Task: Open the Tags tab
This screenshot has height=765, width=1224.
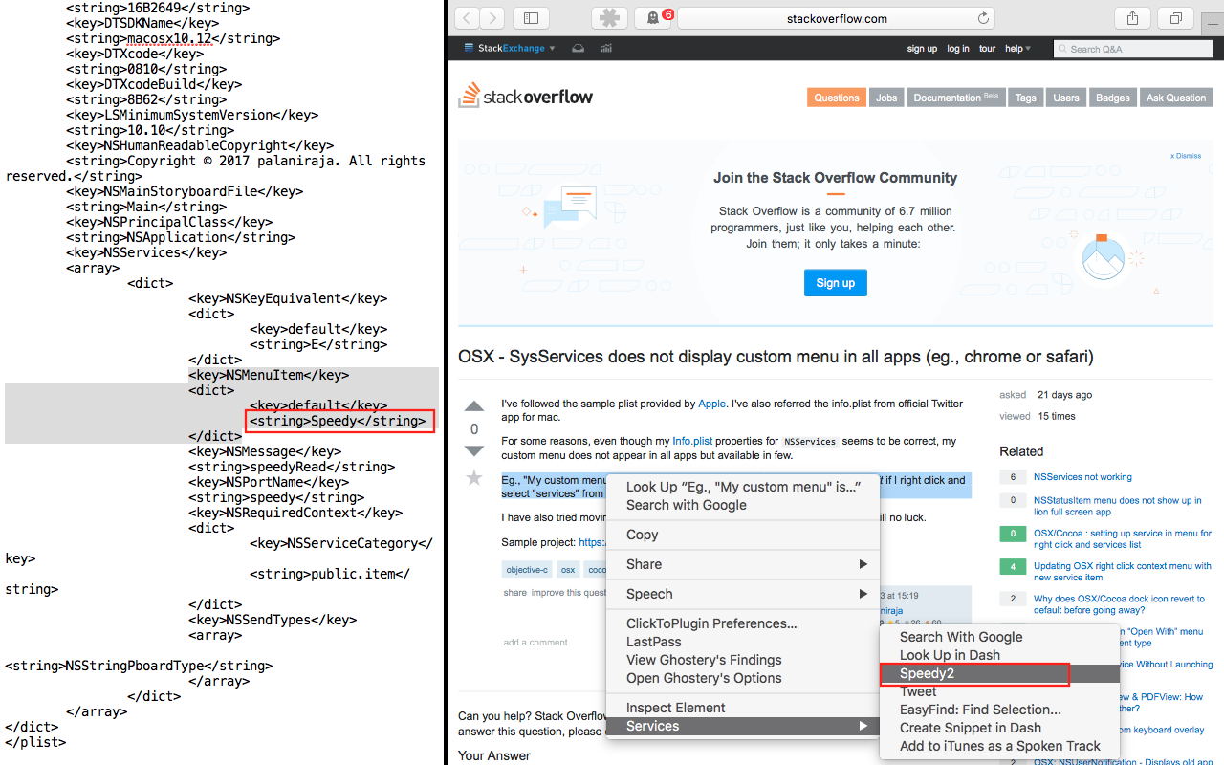Action: (x=1026, y=98)
